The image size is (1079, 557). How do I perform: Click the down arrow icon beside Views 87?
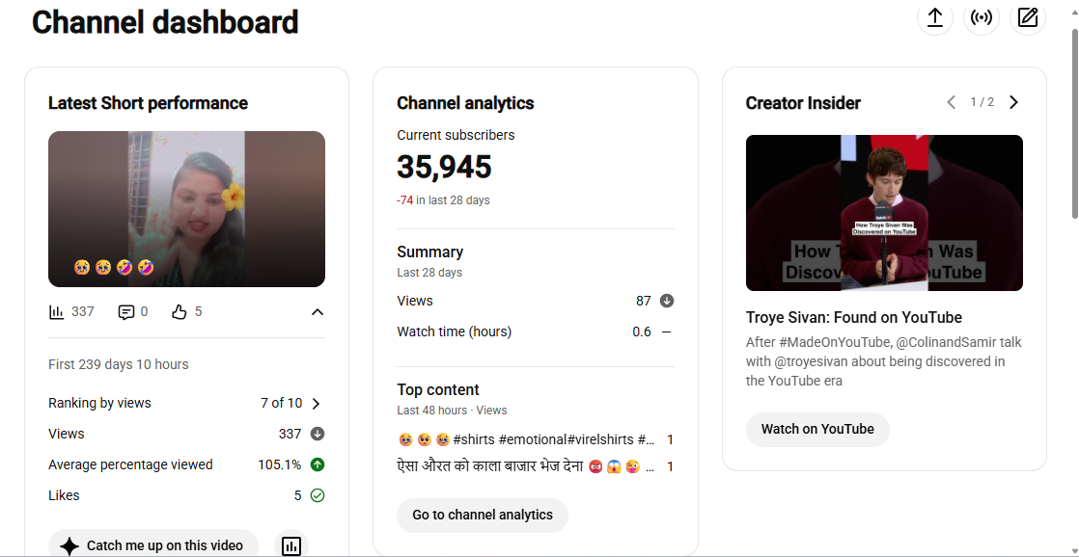click(666, 301)
